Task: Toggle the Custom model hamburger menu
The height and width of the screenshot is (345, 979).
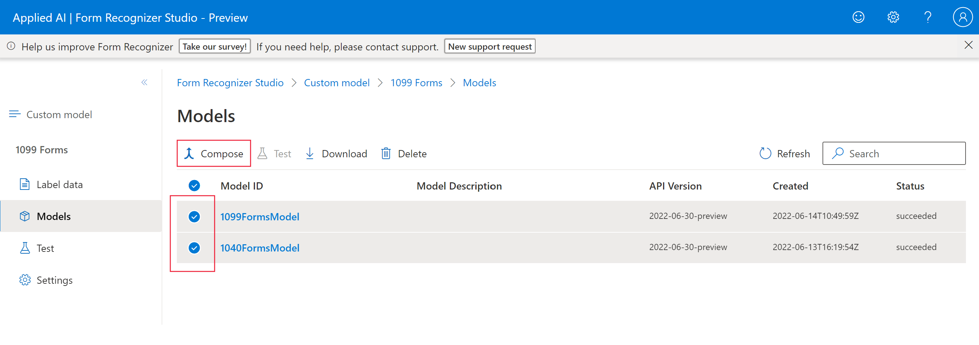Action: click(x=15, y=114)
